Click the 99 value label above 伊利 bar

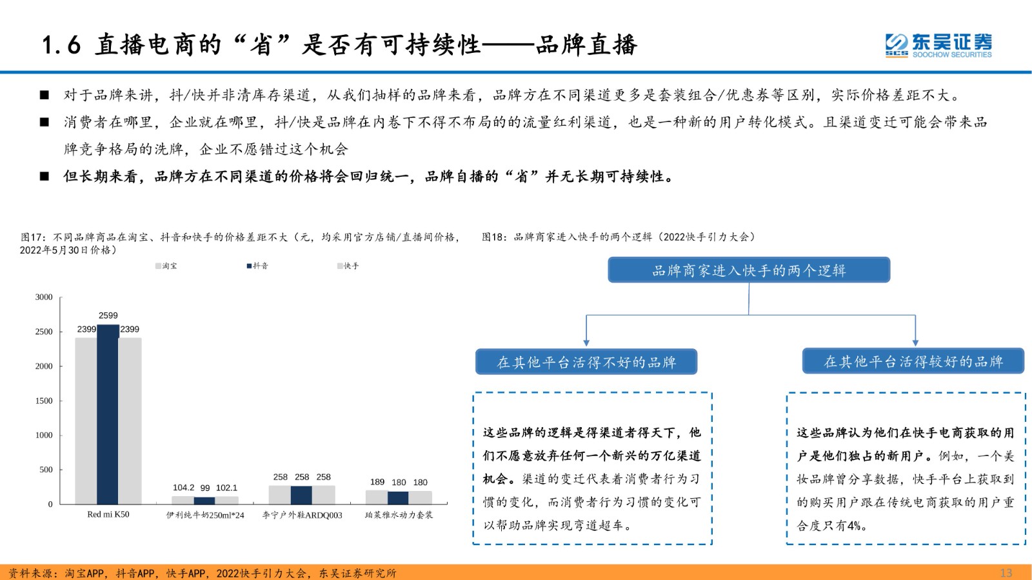point(205,488)
